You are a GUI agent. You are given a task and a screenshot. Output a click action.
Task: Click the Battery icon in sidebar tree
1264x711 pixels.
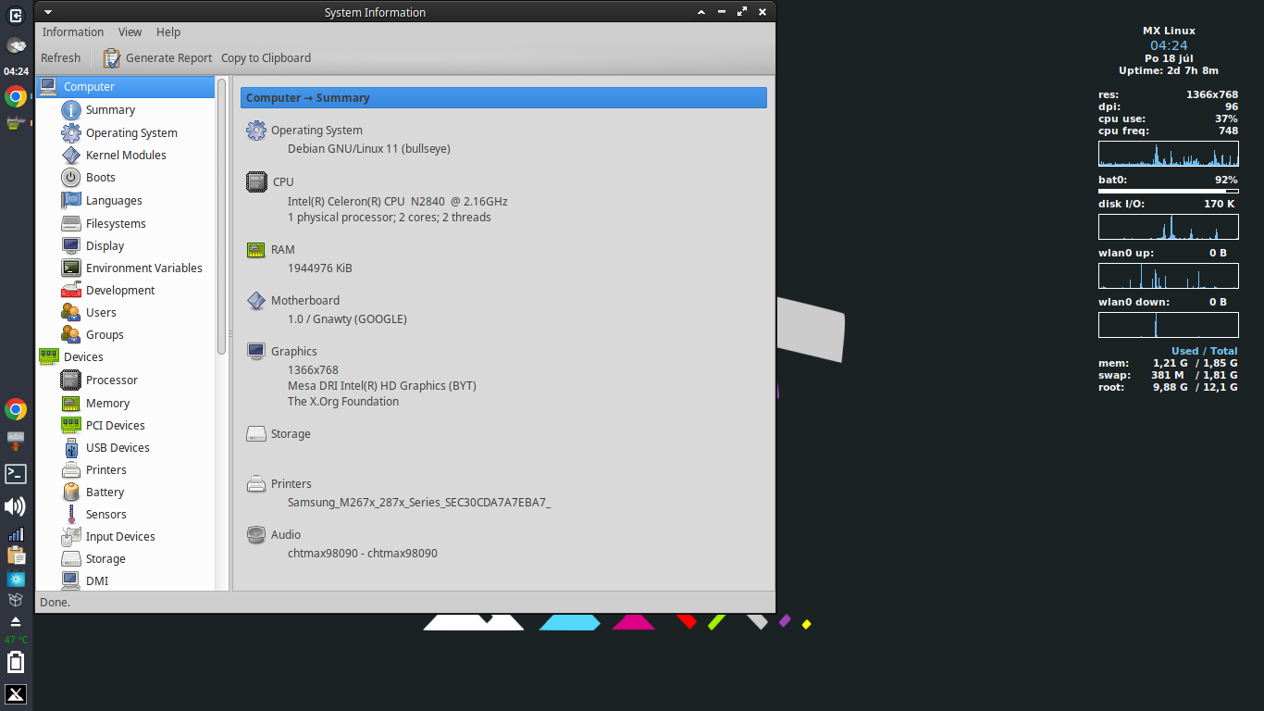(x=71, y=492)
